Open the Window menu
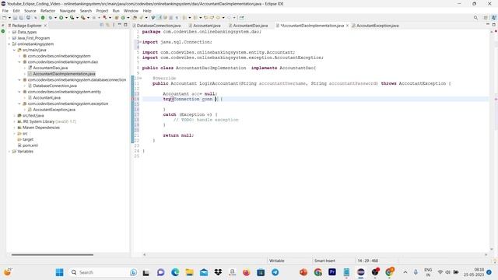Image resolution: width=498 pixels, height=280 pixels. tap(131, 11)
